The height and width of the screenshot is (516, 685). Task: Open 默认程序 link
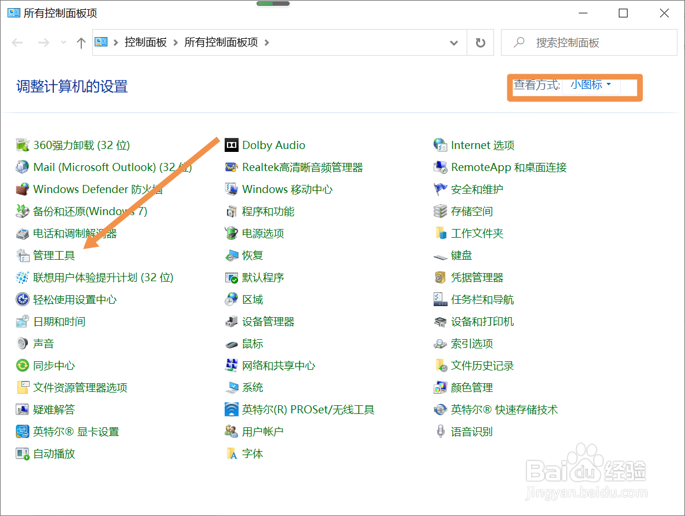(x=263, y=277)
